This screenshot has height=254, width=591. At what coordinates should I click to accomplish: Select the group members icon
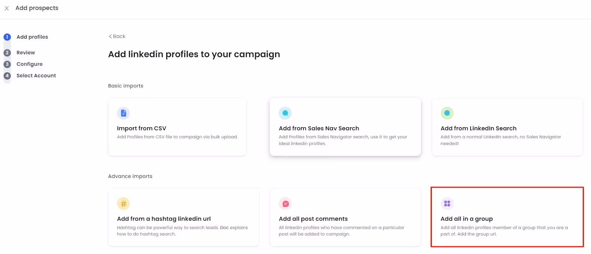[x=447, y=203]
